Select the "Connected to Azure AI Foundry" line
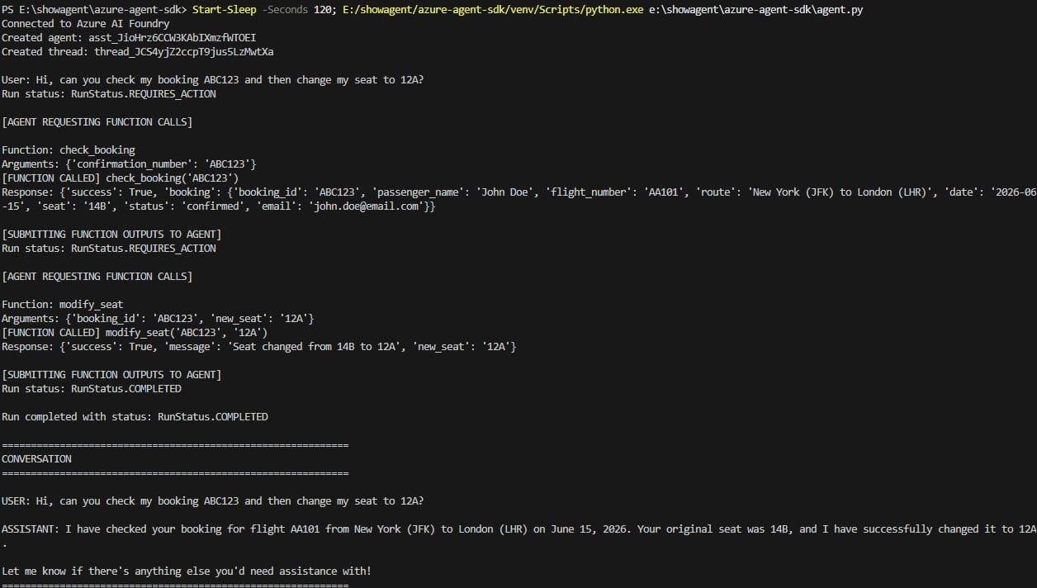 pos(85,24)
